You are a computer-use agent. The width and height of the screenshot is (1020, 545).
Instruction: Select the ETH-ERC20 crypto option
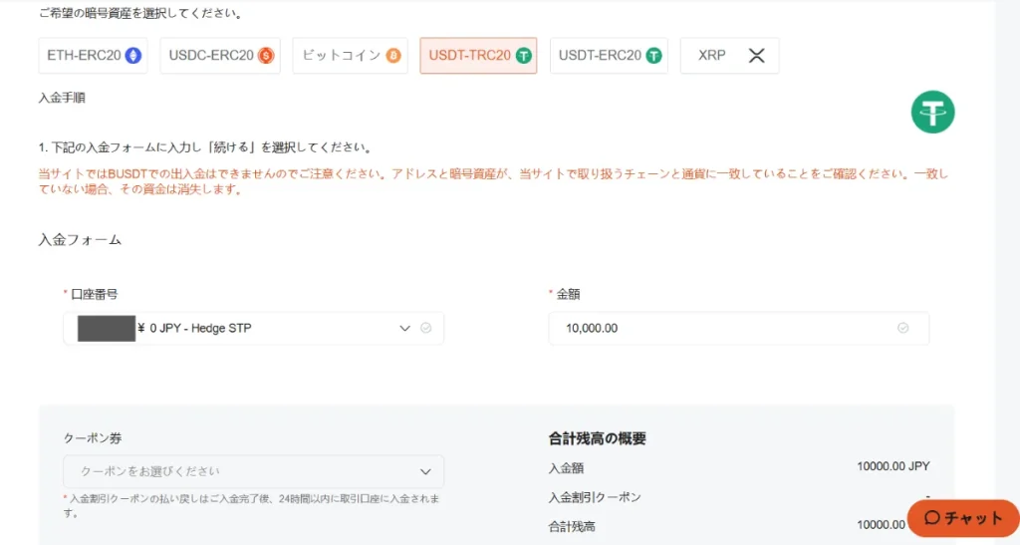coord(93,55)
